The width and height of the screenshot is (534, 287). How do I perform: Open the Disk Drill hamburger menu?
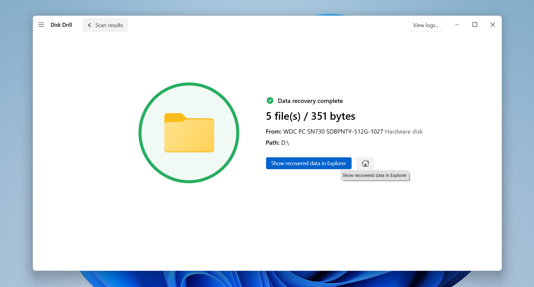(41, 25)
